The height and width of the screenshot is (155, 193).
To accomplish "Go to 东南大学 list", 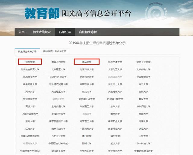I will (30, 121).
